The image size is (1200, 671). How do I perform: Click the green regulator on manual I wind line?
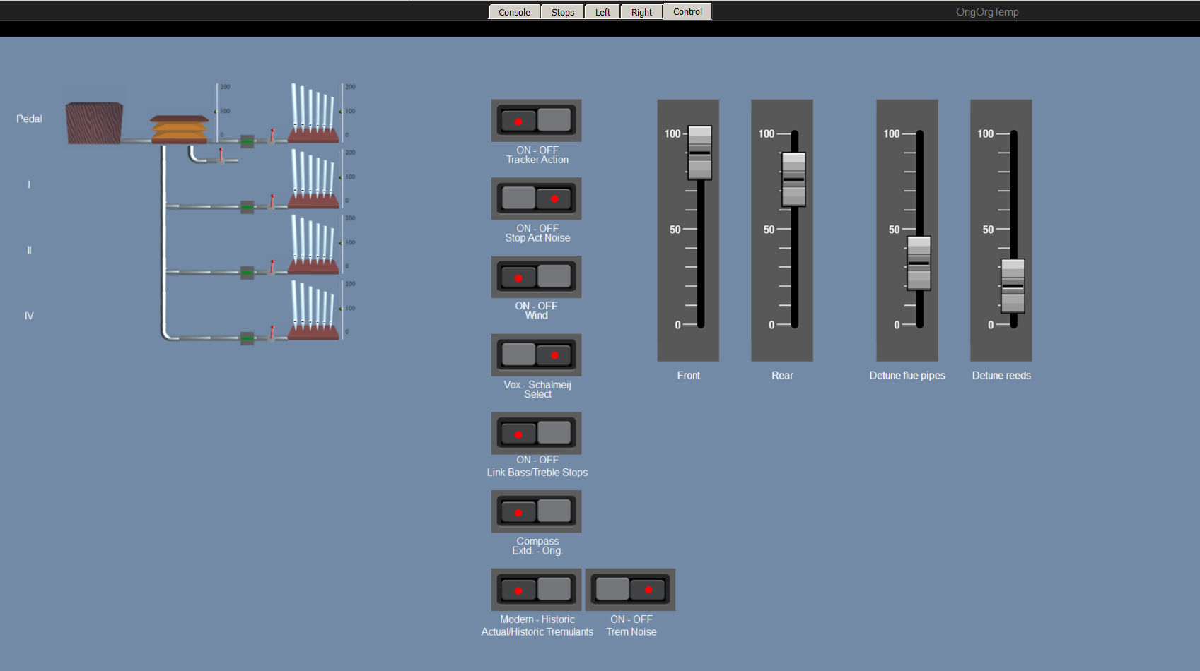247,207
